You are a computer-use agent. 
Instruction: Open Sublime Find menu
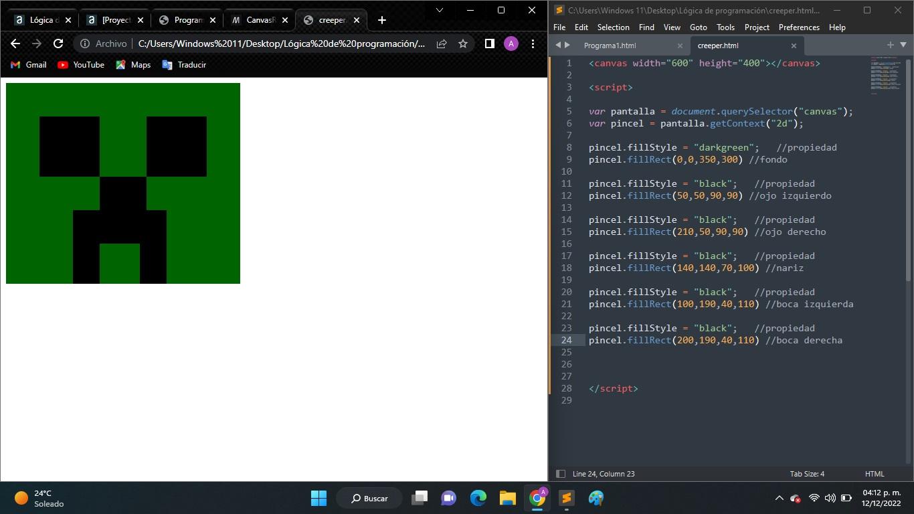[646, 27]
